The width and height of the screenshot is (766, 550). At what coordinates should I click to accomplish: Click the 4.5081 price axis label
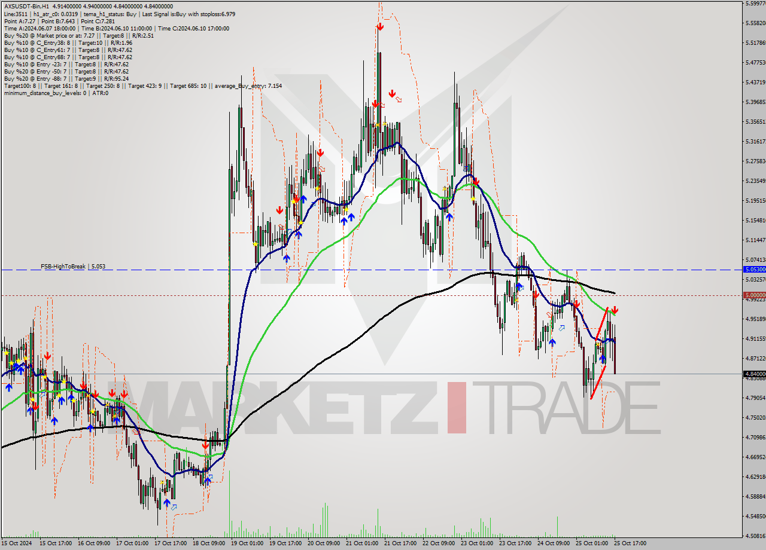[755, 536]
